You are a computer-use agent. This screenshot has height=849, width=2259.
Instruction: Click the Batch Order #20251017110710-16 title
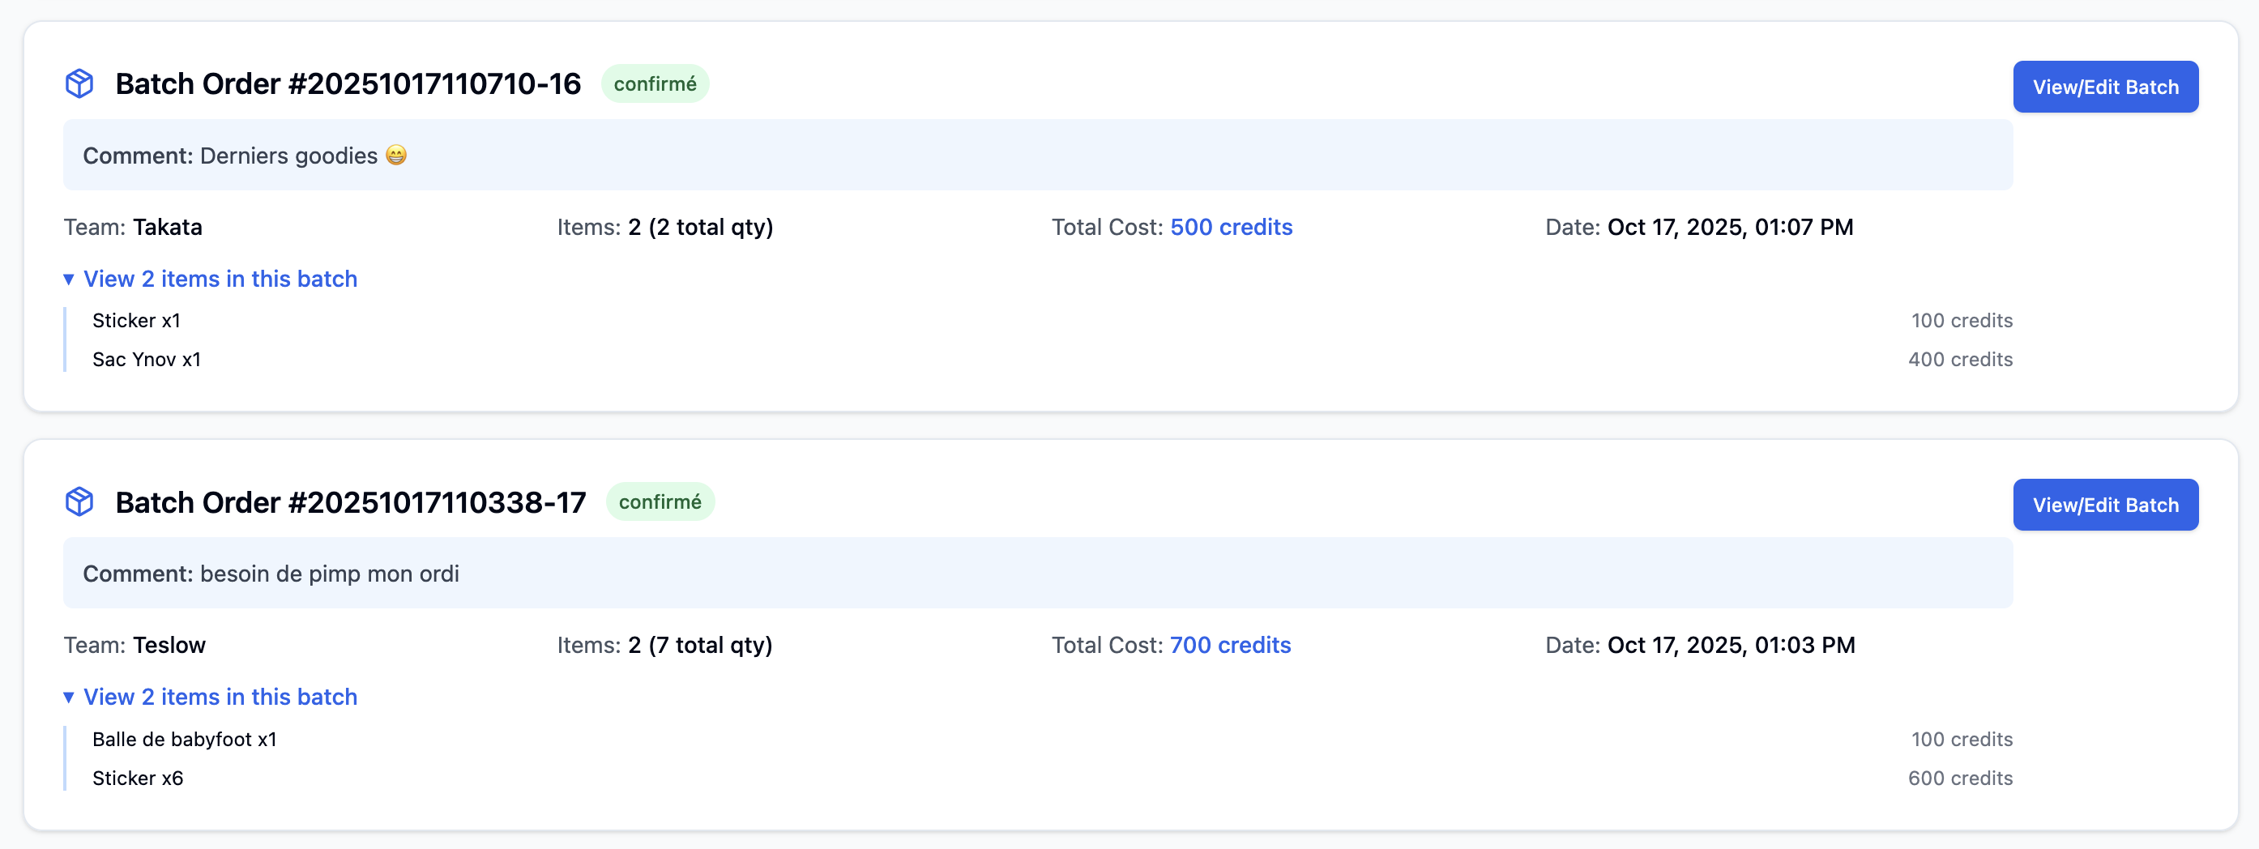(x=348, y=84)
